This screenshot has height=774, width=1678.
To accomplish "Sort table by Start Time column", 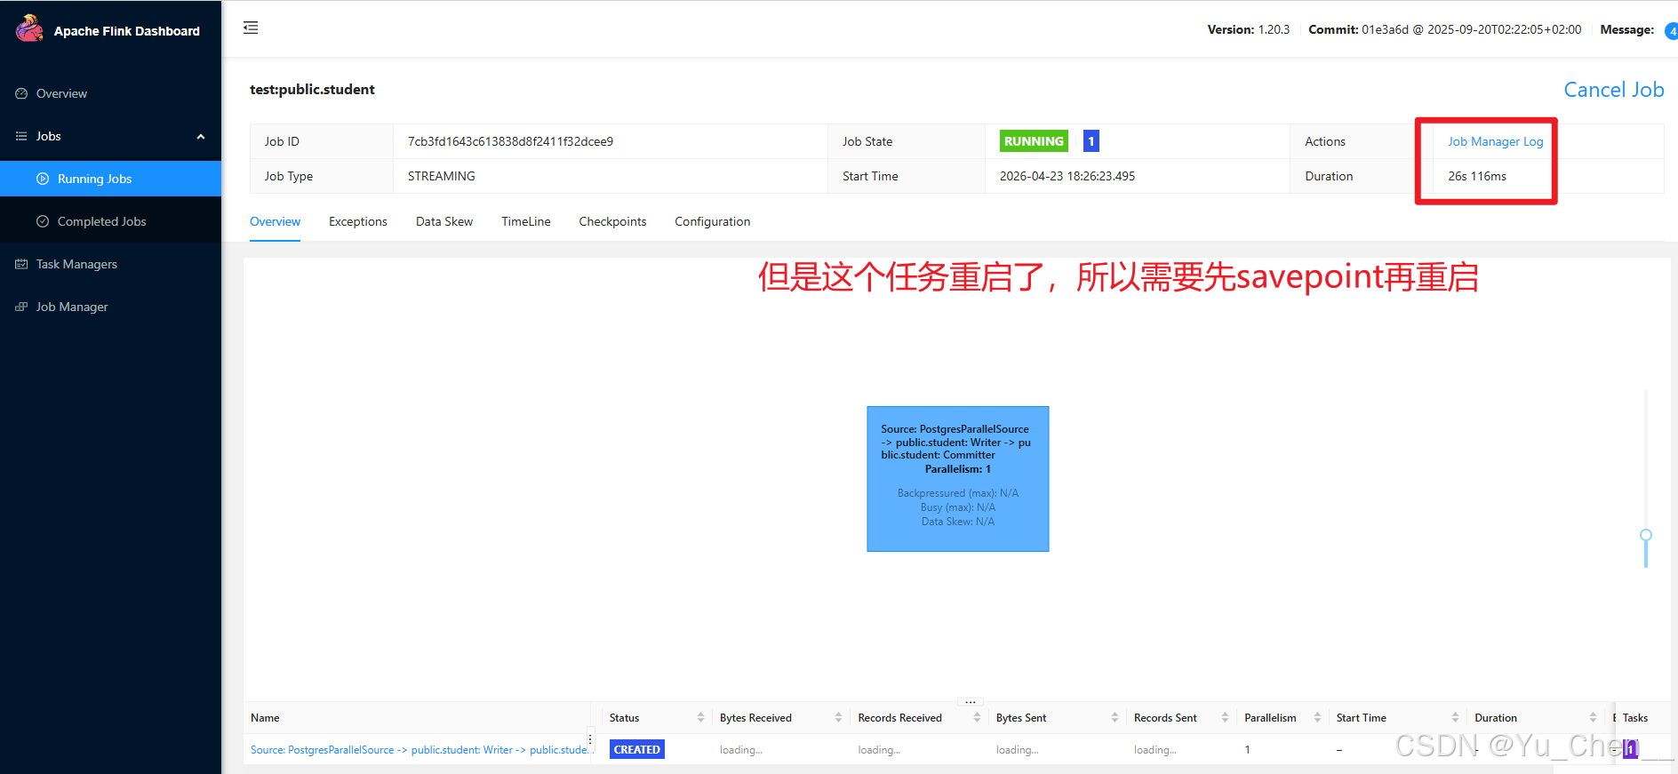I will point(1455,718).
